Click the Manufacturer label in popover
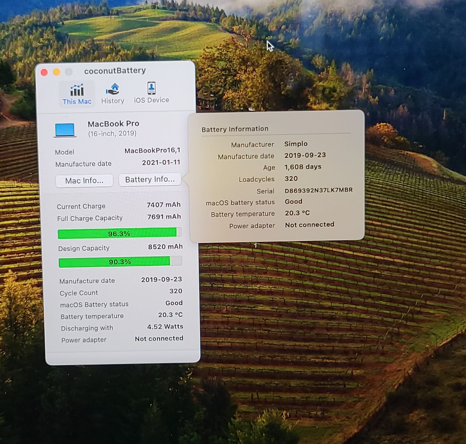Viewport: 466px width, 444px height. 253,145
